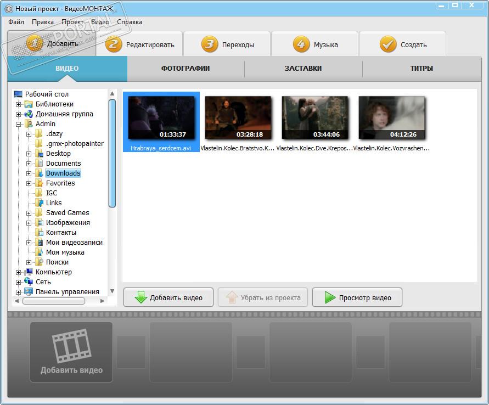Click the tree vertical scrollbar thumb
Image resolution: width=489 pixels, height=405 pixels.
click(x=113, y=153)
